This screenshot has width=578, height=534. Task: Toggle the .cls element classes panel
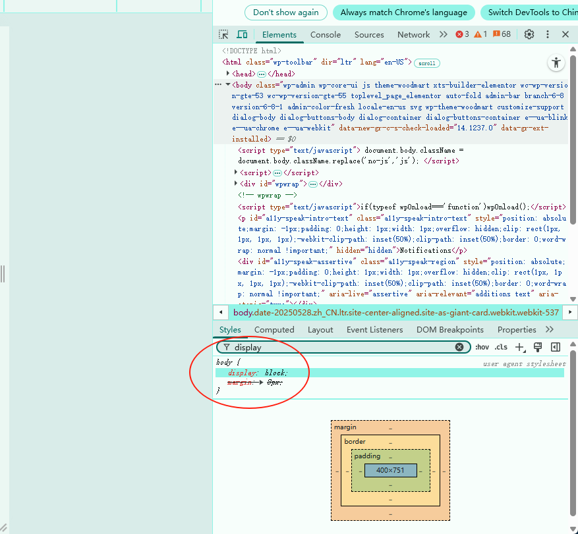pos(502,347)
